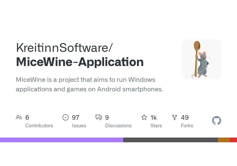The width and height of the screenshot is (237, 166).
Task: Click the MiceWine-Application repository title
Action: [x=80, y=62]
